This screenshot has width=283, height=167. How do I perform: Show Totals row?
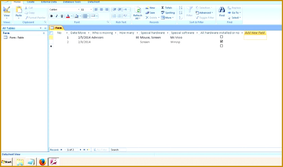pos(167,8)
